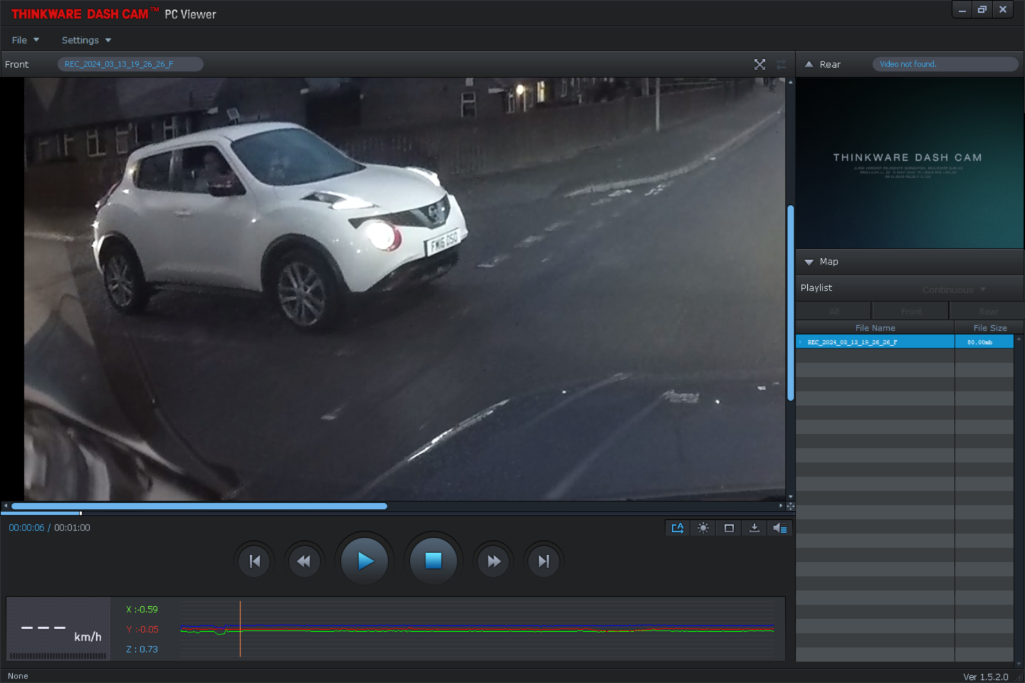1025x683 pixels.
Task: Click the horizontal scrollbar left arrow
Action: pyautogui.click(x=6, y=506)
